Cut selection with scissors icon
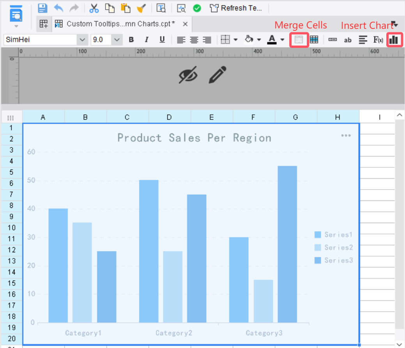 coord(94,8)
